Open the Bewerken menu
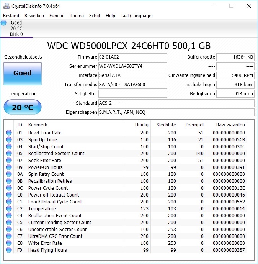The image size is (258, 264). pos(34,16)
